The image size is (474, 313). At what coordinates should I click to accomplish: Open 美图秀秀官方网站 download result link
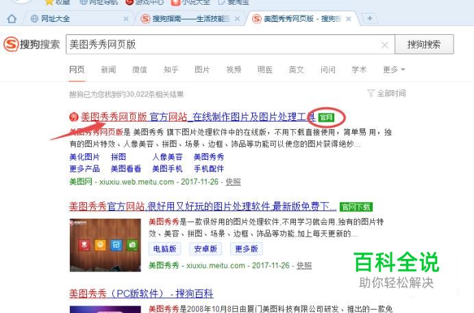pyautogui.click(x=203, y=206)
